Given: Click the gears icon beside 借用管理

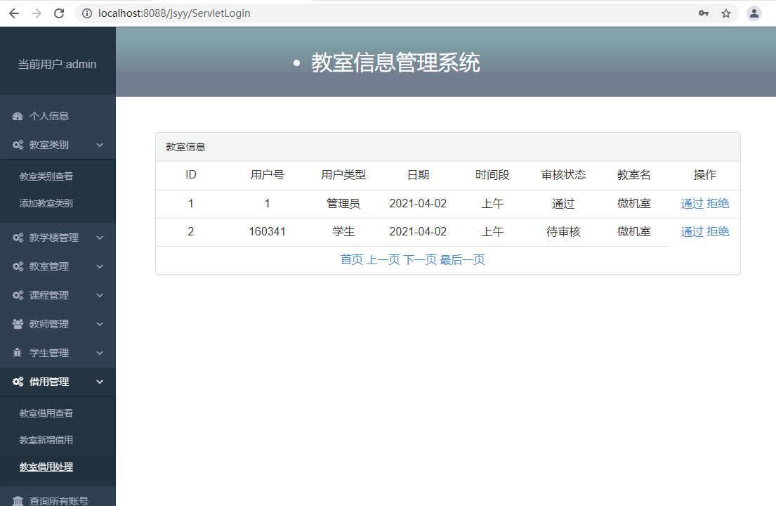Looking at the screenshot, I should [x=18, y=382].
